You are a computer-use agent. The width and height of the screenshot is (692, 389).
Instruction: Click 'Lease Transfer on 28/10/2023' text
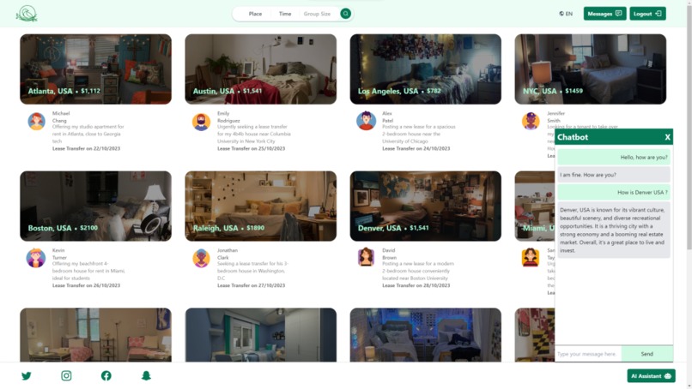(x=416, y=285)
